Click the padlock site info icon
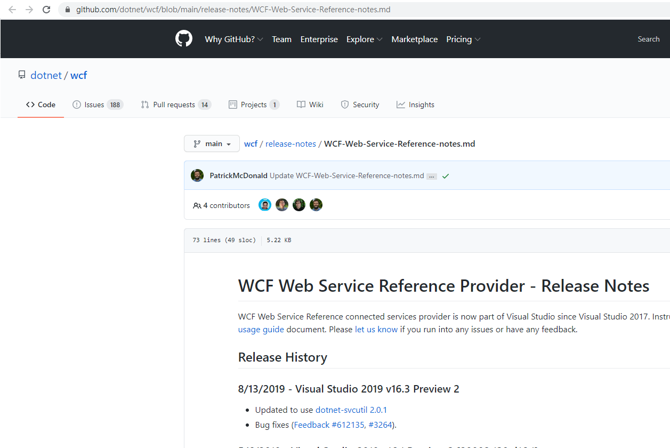This screenshot has width=670, height=448. click(x=68, y=10)
